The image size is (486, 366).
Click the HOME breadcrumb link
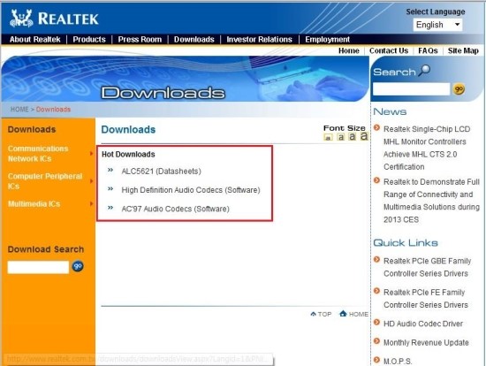(19, 109)
